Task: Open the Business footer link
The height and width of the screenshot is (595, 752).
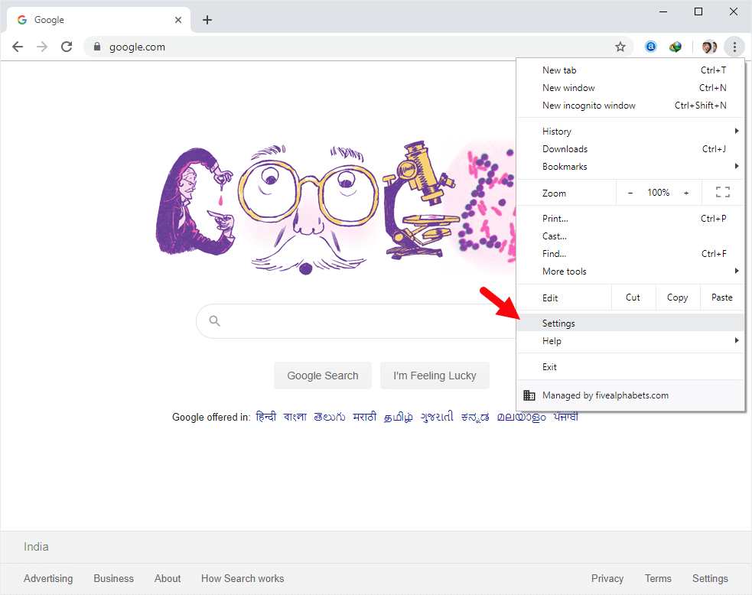Action: click(x=114, y=578)
